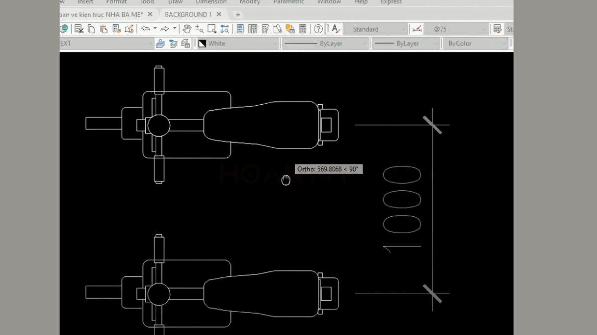Image resolution: width=597 pixels, height=335 pixels.
Task: Select the Zoom Window tool
Action: coord(212,29)
